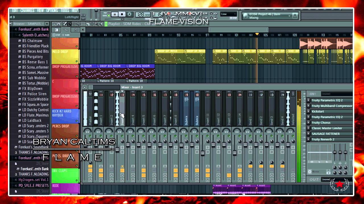Mute the INV. CLAPS playlist track
The width and height of the screenshot is (364, 204).
coord(76,180)
